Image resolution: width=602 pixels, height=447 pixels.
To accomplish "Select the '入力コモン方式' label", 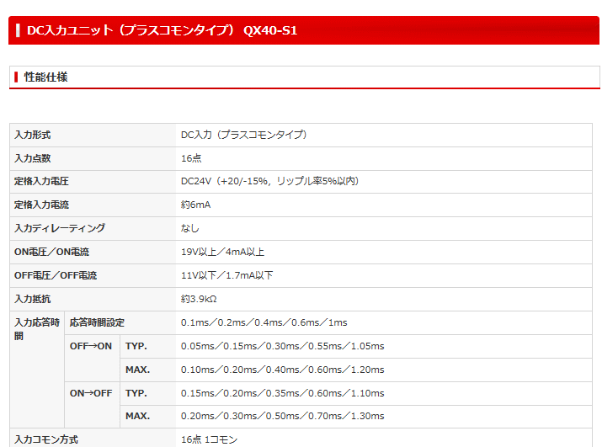I will click(46, 439).
